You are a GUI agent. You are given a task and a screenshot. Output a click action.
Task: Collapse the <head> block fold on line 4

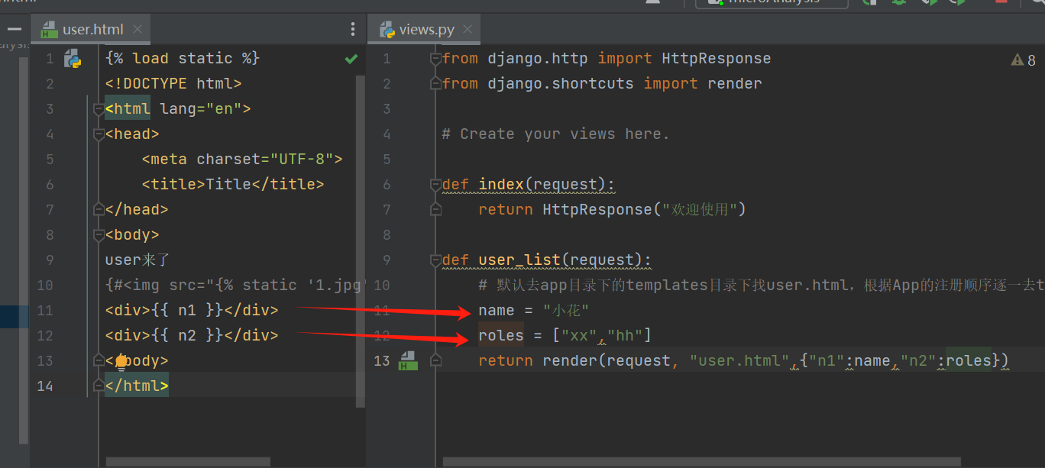point(98,134)
